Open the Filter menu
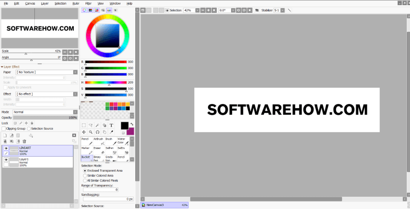Viewport: 410px width, 209px height. tap(88, 3)
